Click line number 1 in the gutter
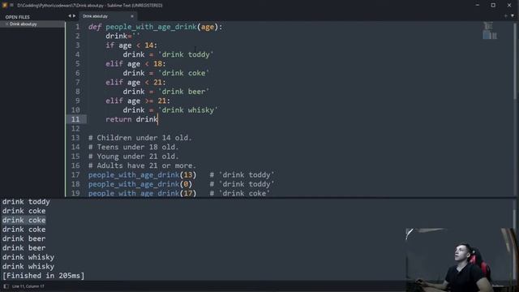The width and height of the screenshot is (519, 292). [x=78, y=27]
